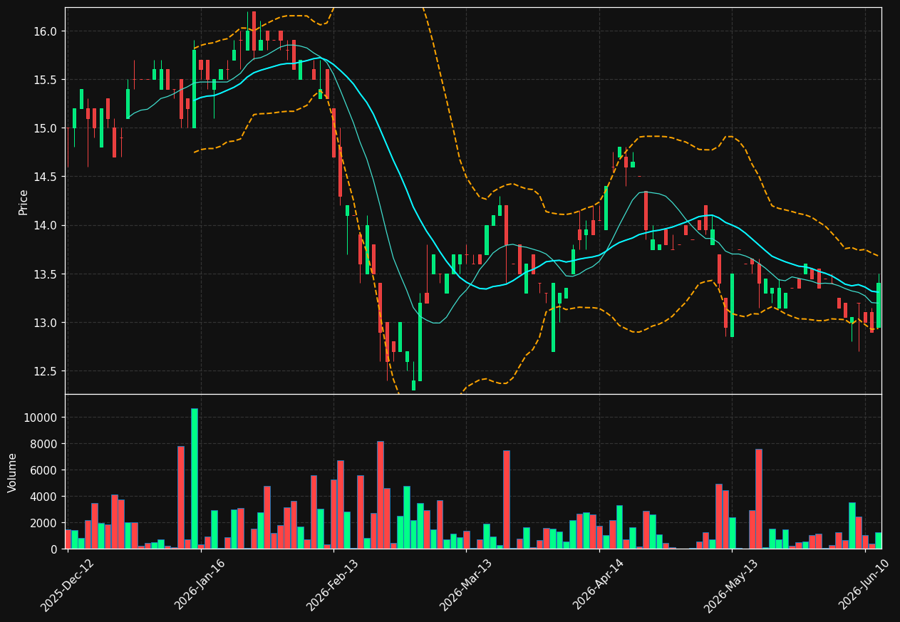Select the 2026-Feb-13 x-axis label

point(333,585)
